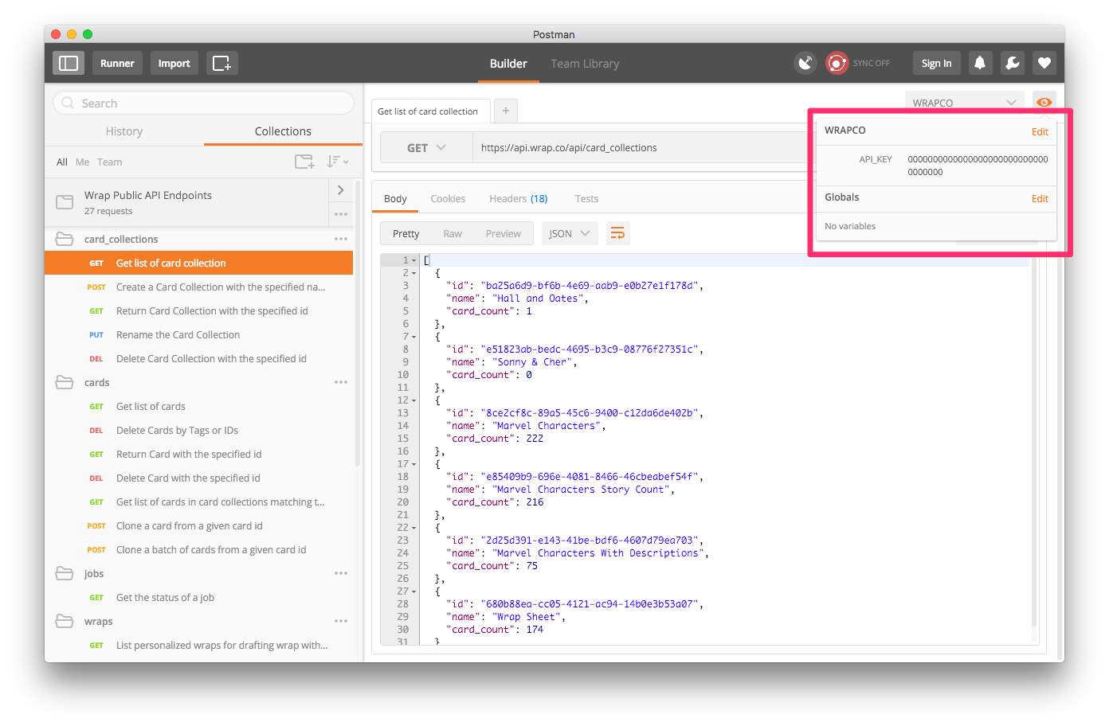Image resolution: width=1109 pixels, height=726 pixels.
Task: Click the sidebar Search field
Action: click(203, 103)
